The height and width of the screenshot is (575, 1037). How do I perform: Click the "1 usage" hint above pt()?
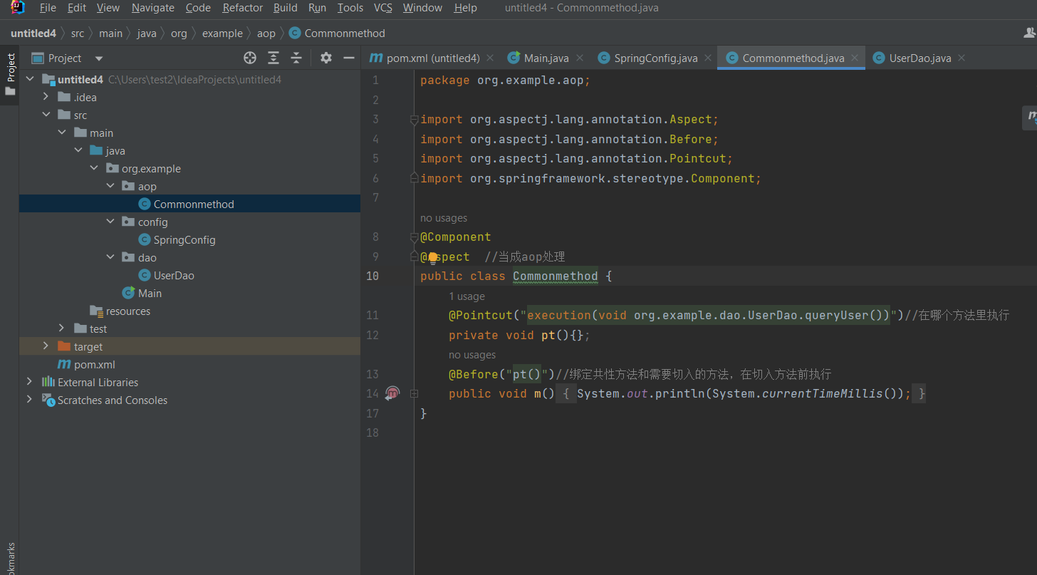[x=467, y=296]
